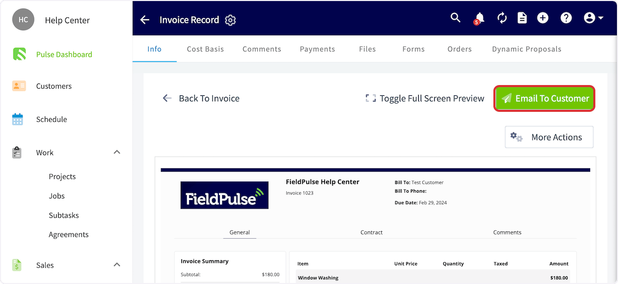Open the Forms tab

click(414, 49)
